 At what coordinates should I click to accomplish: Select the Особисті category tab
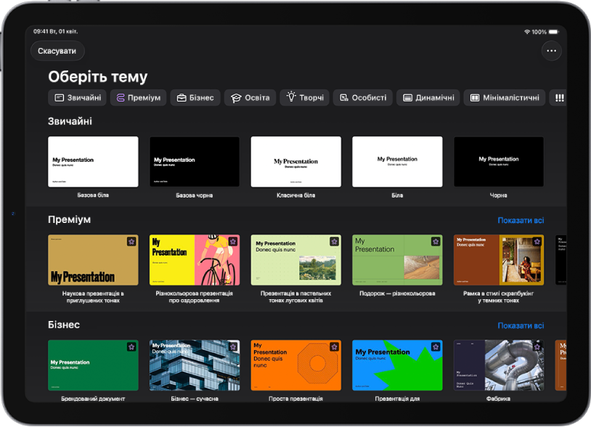click(362, 98)
